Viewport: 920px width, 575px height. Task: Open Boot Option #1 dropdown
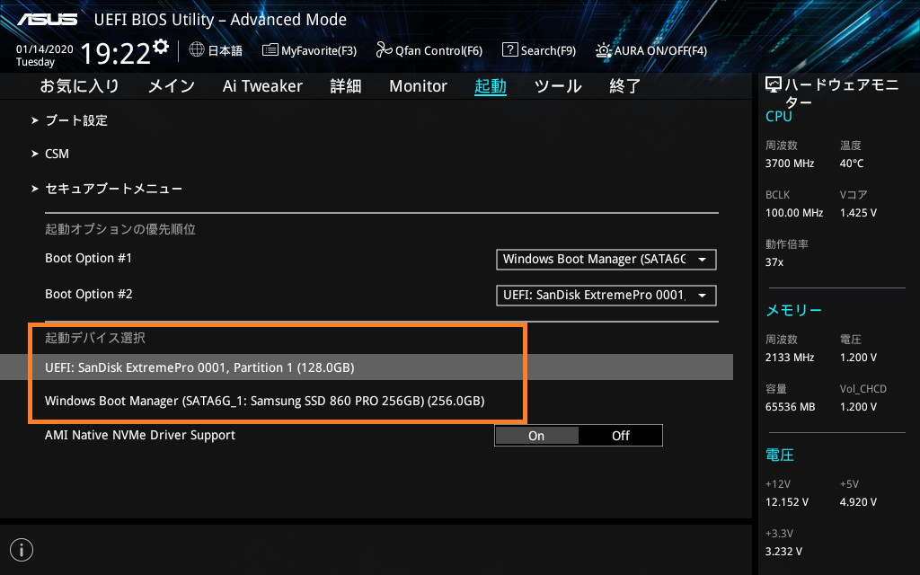[x=606, y=260]
